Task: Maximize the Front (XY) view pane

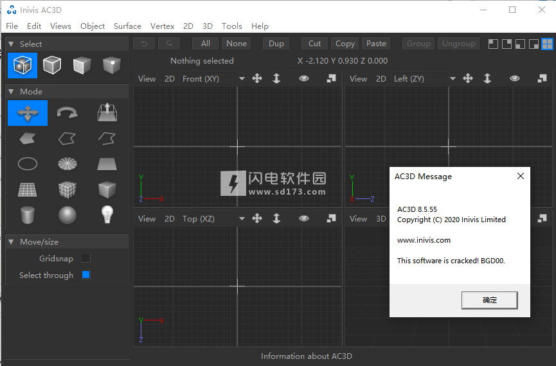Action: 331,78
